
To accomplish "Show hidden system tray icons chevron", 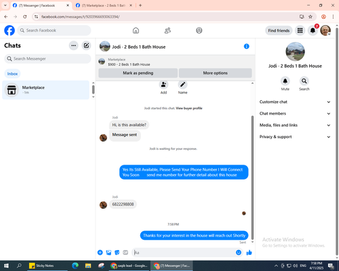I will pos(276,266).
